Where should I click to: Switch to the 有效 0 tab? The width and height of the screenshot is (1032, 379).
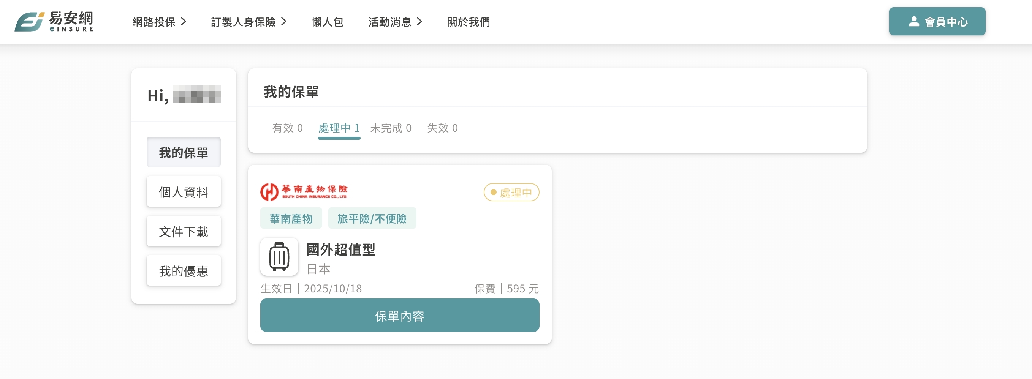(x=287, y=128)
